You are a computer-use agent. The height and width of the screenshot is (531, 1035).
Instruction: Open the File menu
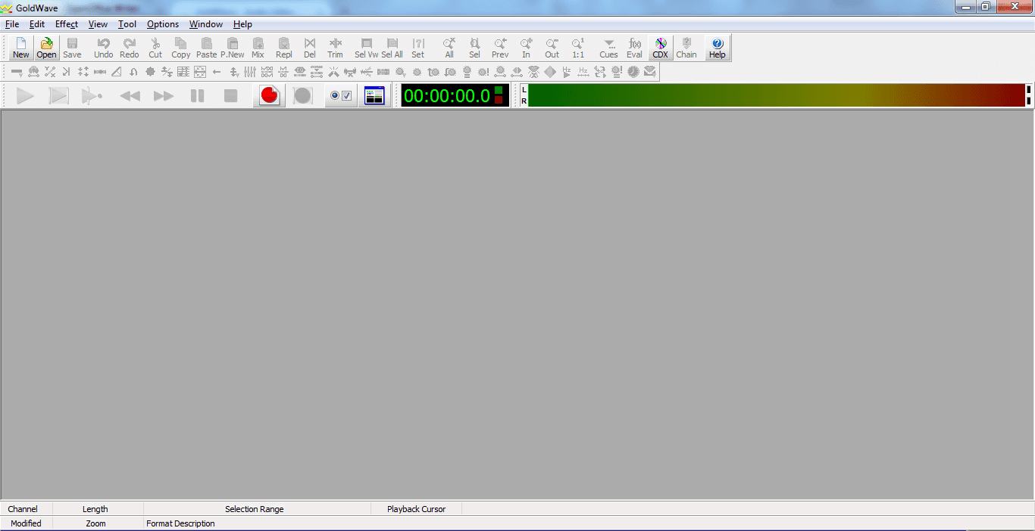12,24
